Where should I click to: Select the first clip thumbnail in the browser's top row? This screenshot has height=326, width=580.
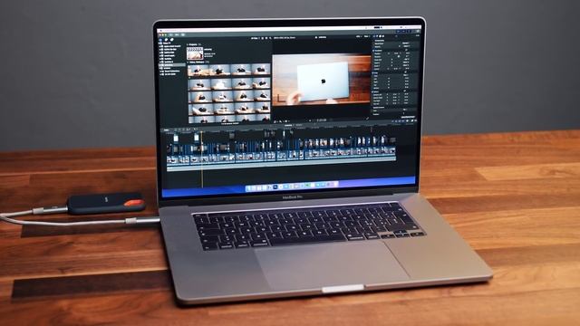[199, 71]
